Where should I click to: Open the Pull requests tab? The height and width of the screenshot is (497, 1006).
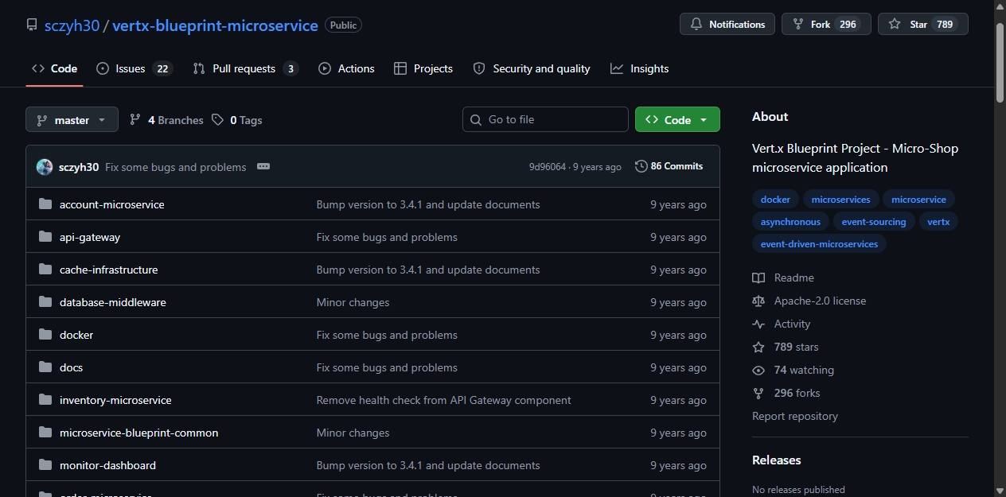click(245, 68)
